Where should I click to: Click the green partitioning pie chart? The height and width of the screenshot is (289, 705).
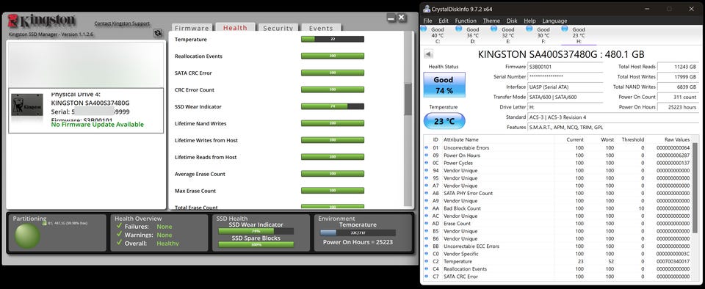(27, 235)
